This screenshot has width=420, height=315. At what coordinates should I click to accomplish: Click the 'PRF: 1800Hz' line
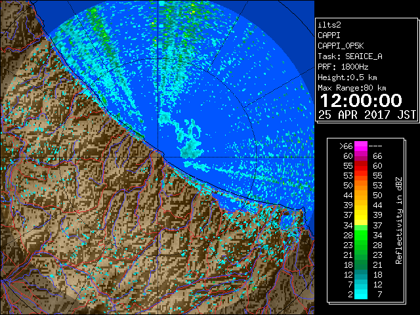[x=343, y=67]
